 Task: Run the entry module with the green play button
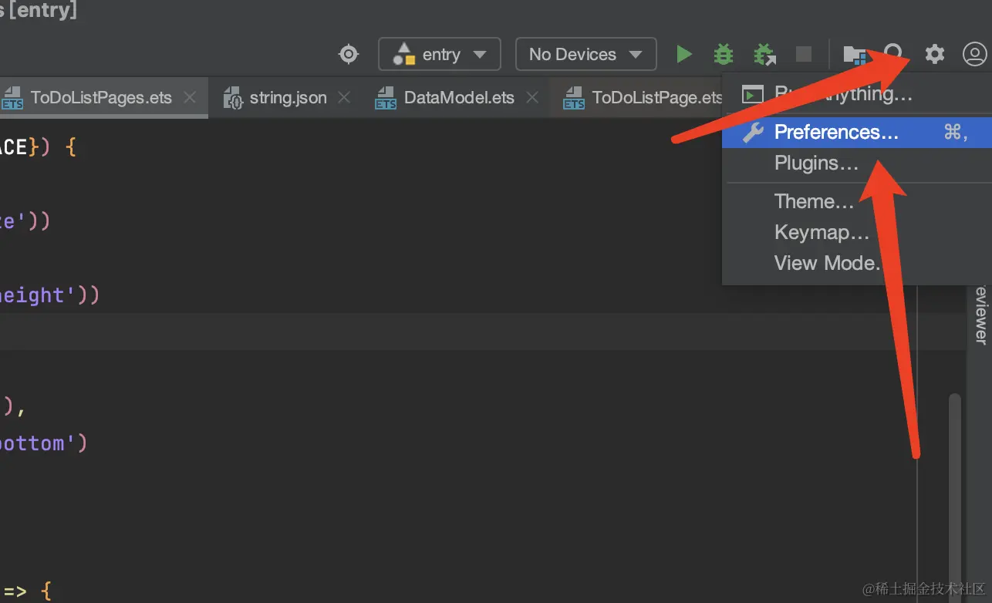pos(683,54)
